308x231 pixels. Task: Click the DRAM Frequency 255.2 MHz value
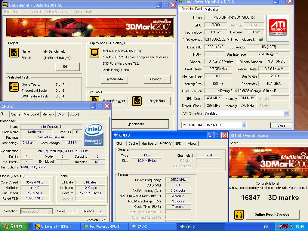[x=178, y=180]
